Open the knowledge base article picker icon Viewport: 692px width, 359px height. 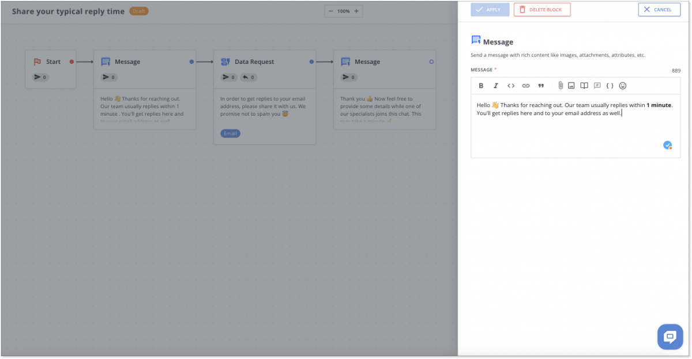584,85
